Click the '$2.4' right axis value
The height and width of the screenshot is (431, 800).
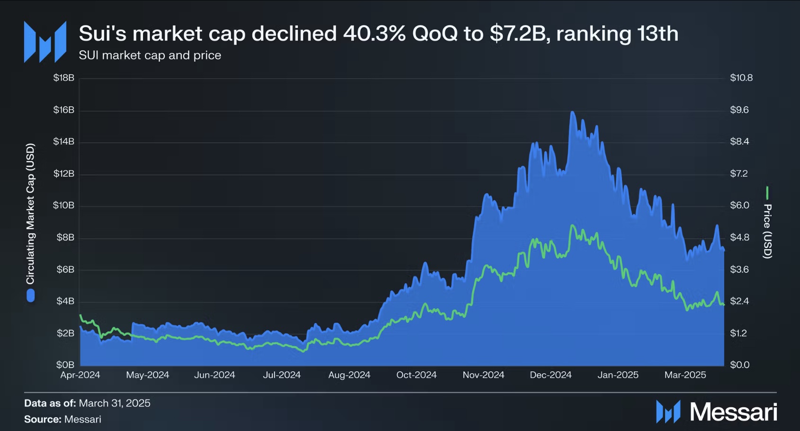point(739,301)
